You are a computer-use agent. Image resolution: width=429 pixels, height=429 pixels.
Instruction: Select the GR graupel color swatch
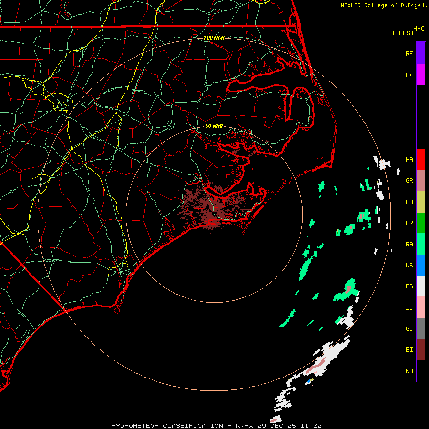tap(421, 180)
